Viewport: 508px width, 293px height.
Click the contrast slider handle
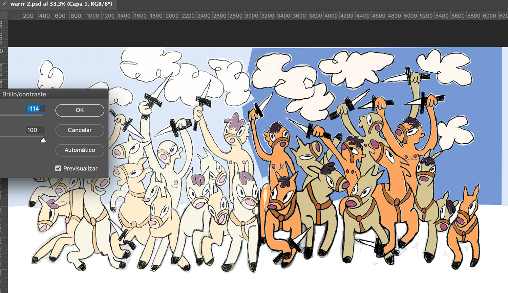[x=43, y=140]
